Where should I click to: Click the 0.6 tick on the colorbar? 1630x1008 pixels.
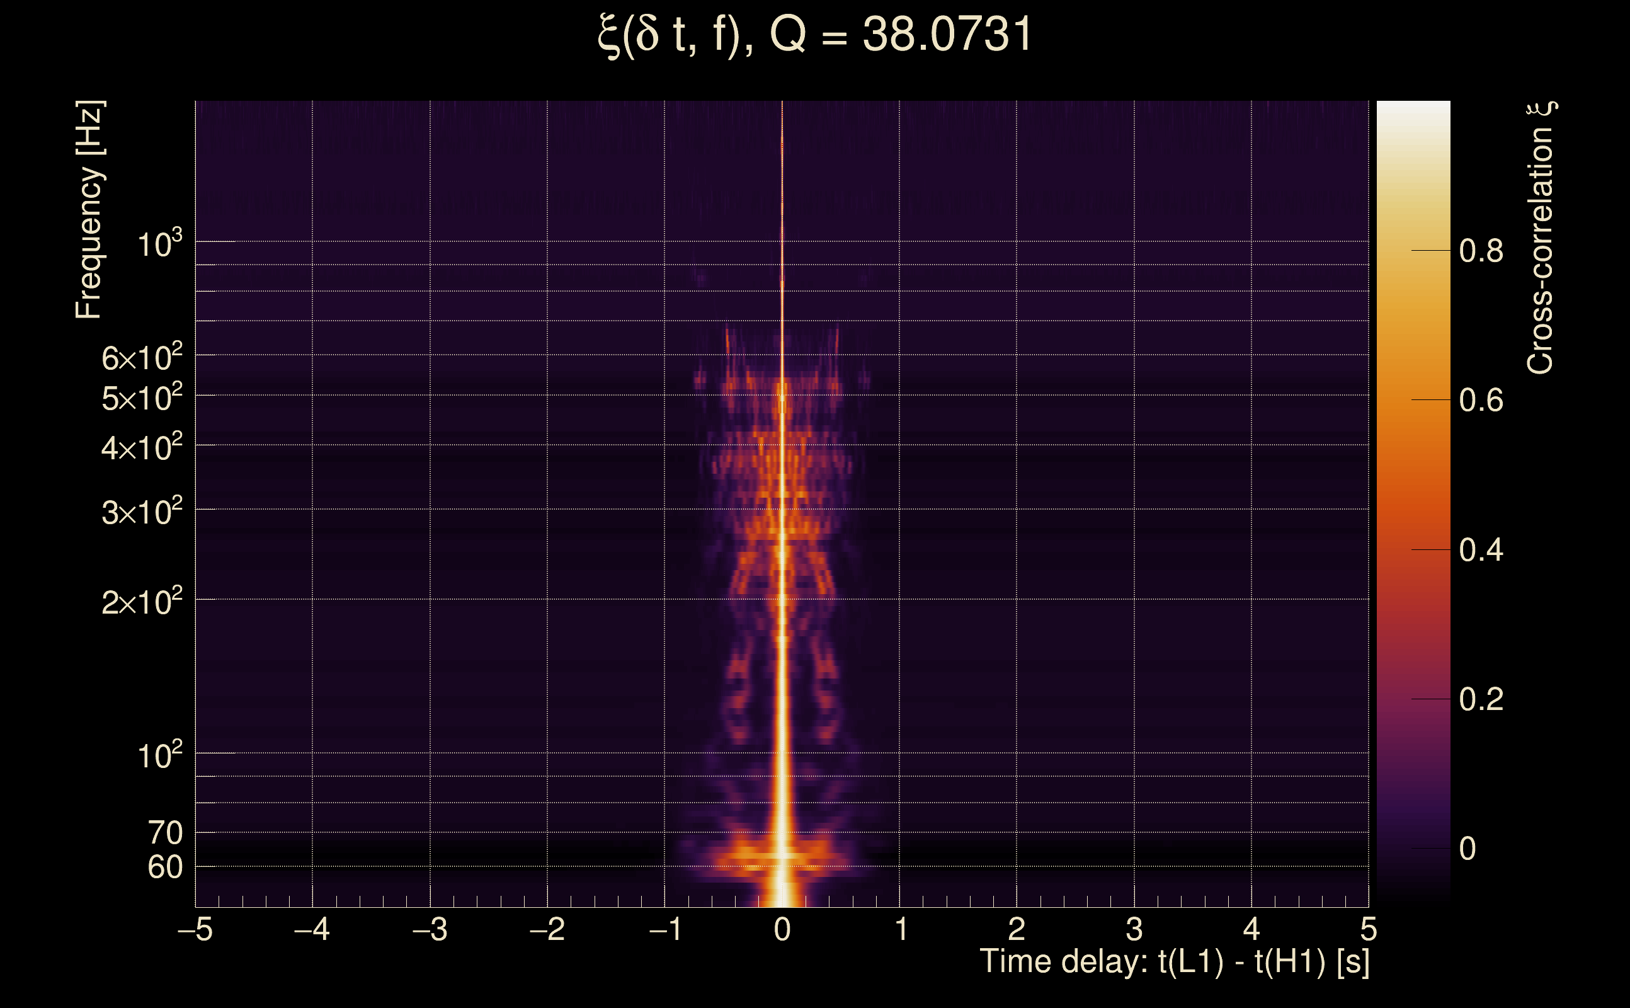1481,401
